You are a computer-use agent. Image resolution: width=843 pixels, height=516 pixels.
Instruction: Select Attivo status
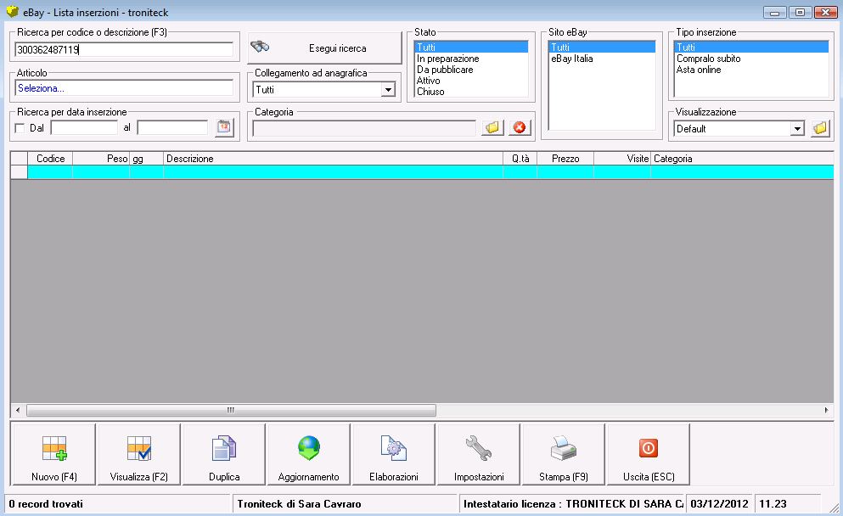(x=471, y=81)
